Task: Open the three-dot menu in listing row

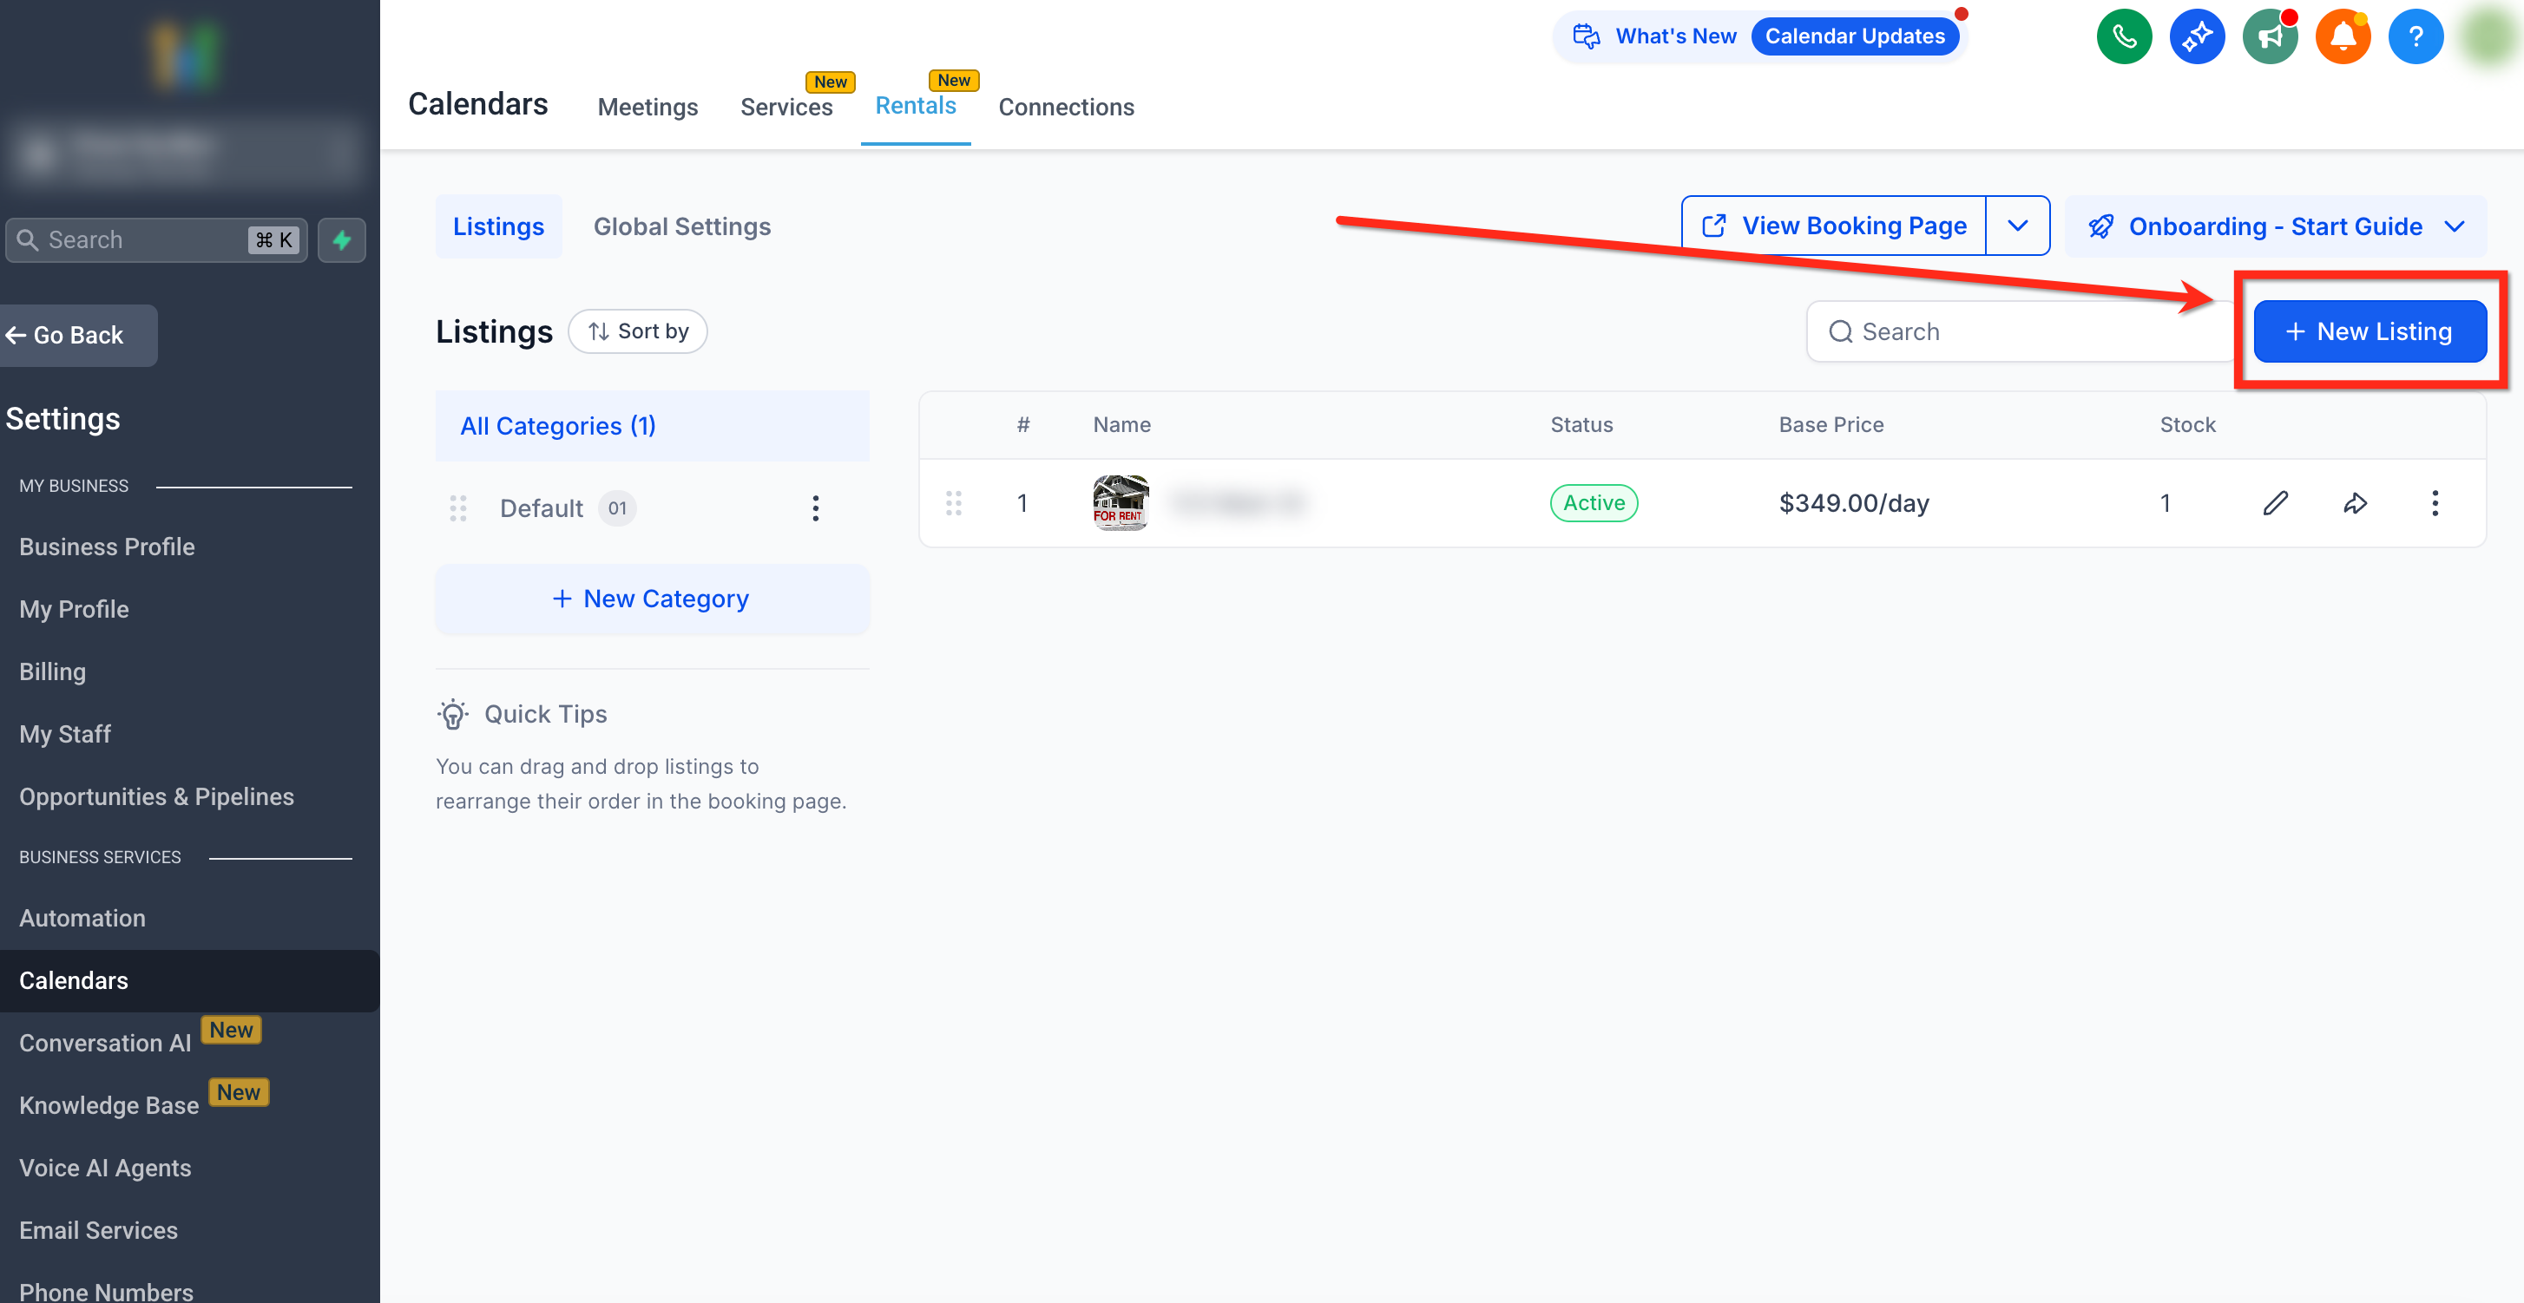Action: click(2434, 503)
